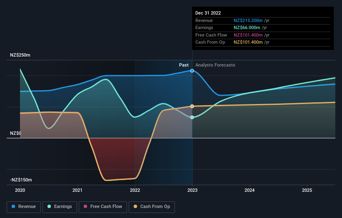342x218 pixels.
Task: Click the -NZ$150m y-axis label
Action: (21, 180)
